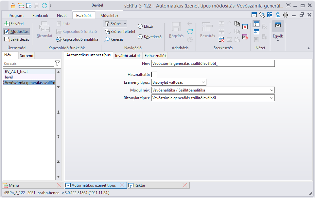Go to Előző record
This screenshot has height=198, width=315.
146,26
